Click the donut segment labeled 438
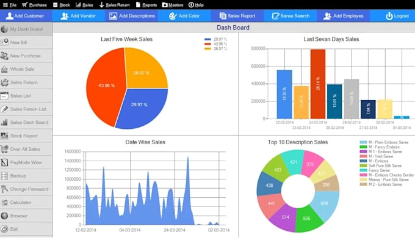Screen dimensions: 415x240 (269, 185)
